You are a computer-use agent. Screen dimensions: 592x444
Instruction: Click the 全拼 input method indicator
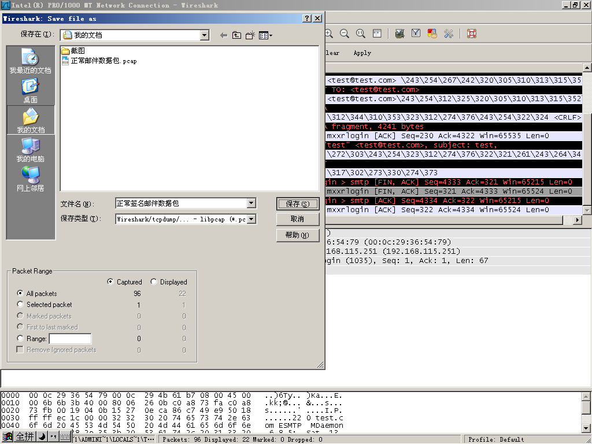click(25, 437)
